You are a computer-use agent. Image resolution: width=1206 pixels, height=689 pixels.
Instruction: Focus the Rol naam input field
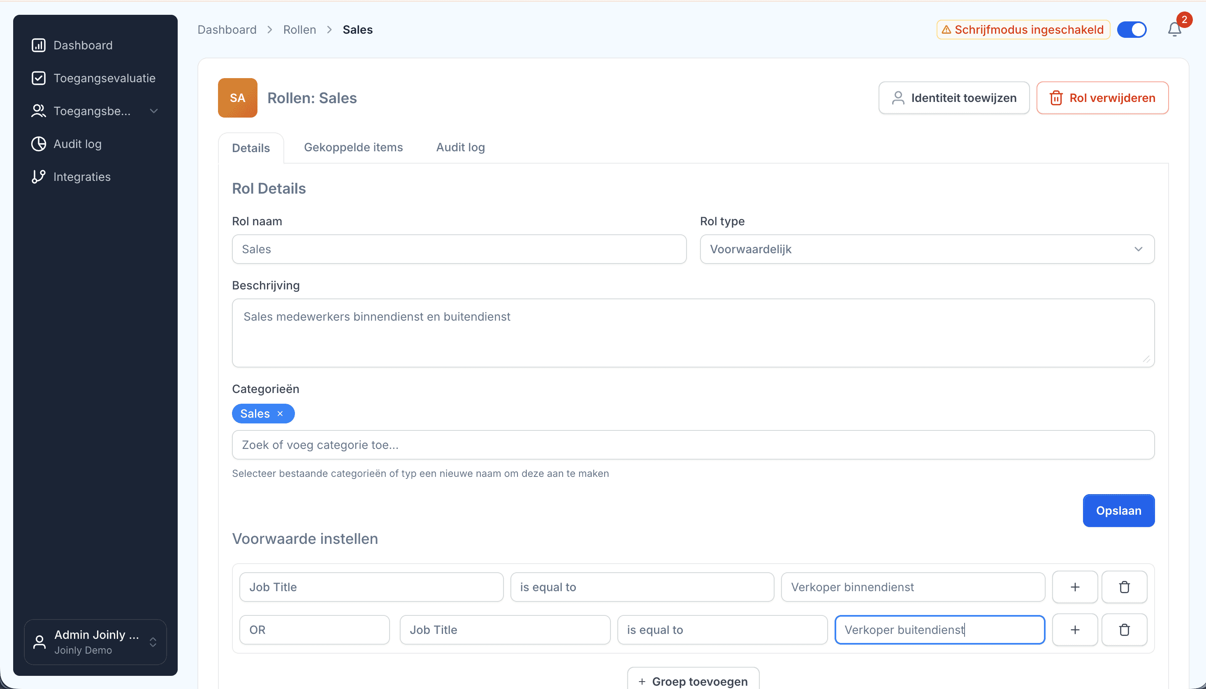pos(459,250)
